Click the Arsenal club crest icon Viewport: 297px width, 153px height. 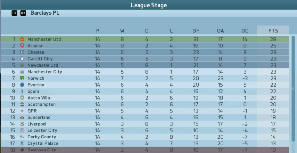(22, 46)
